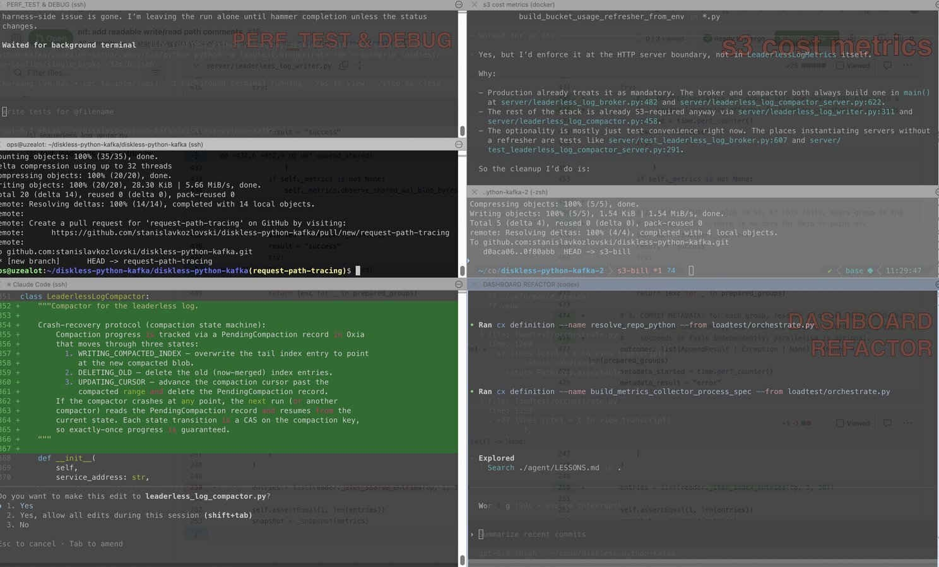Screen dimensions: 939x567
Task: Open the GitHub pull/new/request-path-tracing URL
Action: click(x=251, y=232)
